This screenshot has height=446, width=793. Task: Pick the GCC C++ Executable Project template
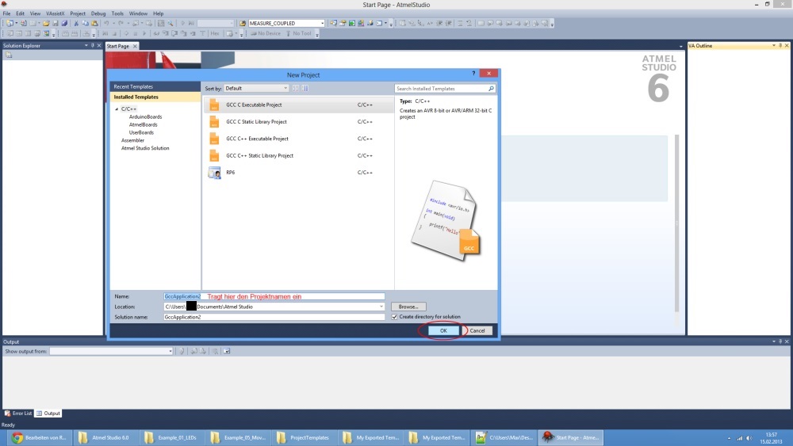click(x=257, y=139)
